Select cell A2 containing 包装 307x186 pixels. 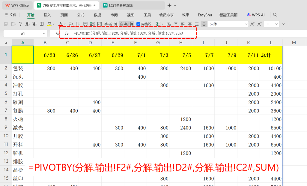tap(23, 68)
